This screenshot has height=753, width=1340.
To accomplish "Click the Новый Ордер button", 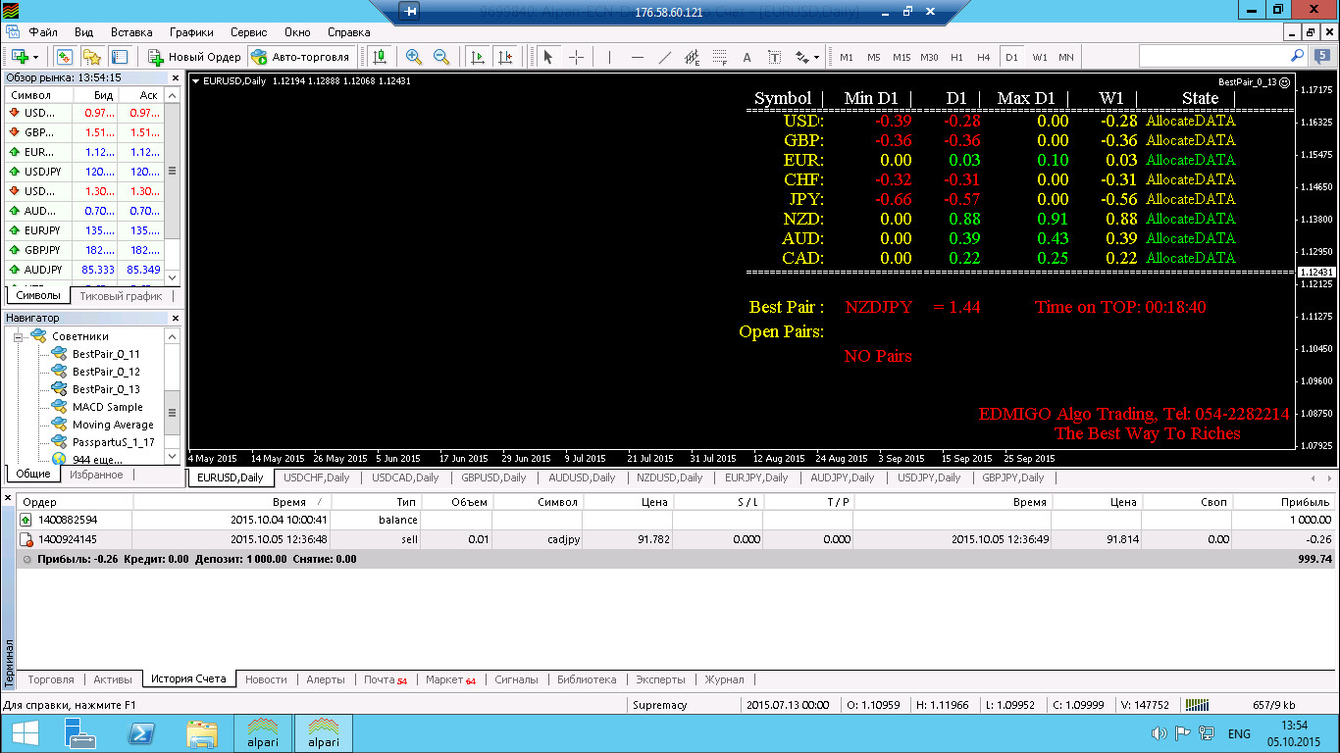I will coord(194,57).
